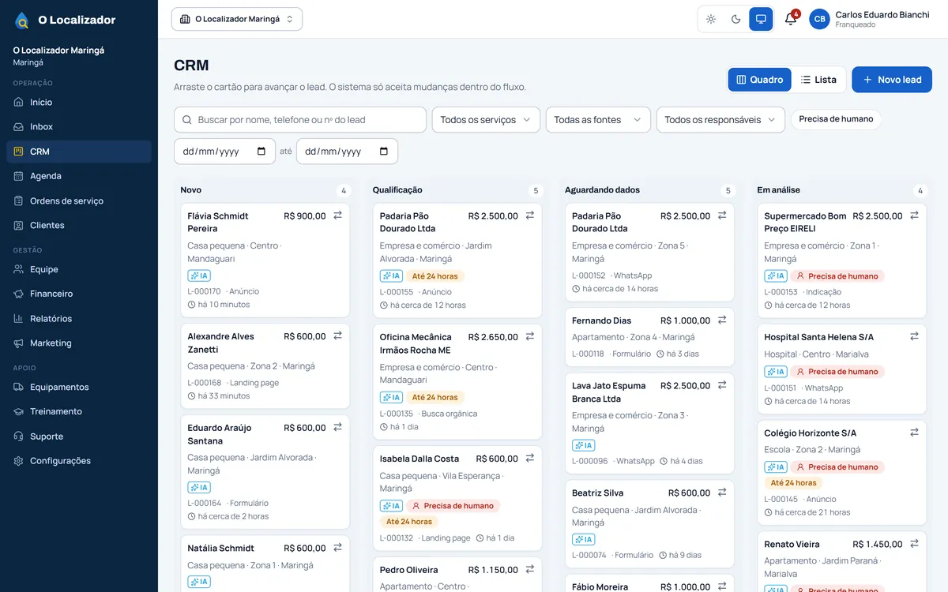This screenshot has width=948, height=592.
Task: Open Agenda in sidebar
Action: point(79,176)
